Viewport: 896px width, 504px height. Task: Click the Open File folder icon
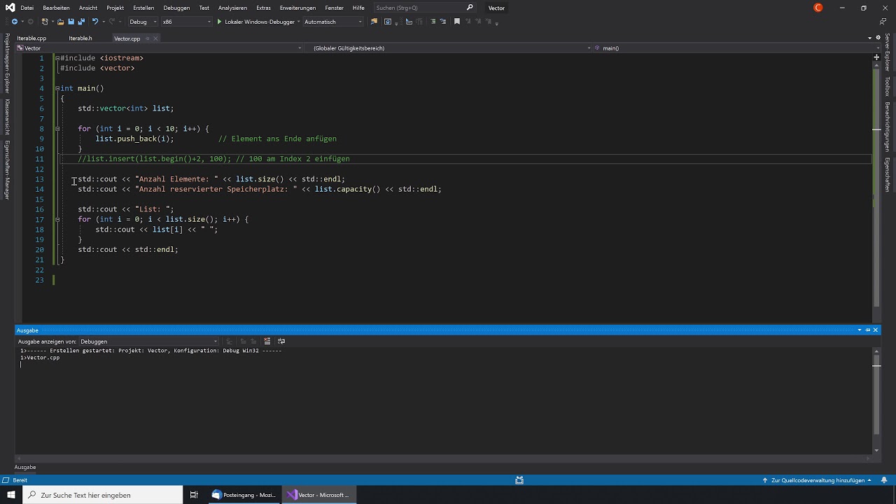tap(61, 22)
